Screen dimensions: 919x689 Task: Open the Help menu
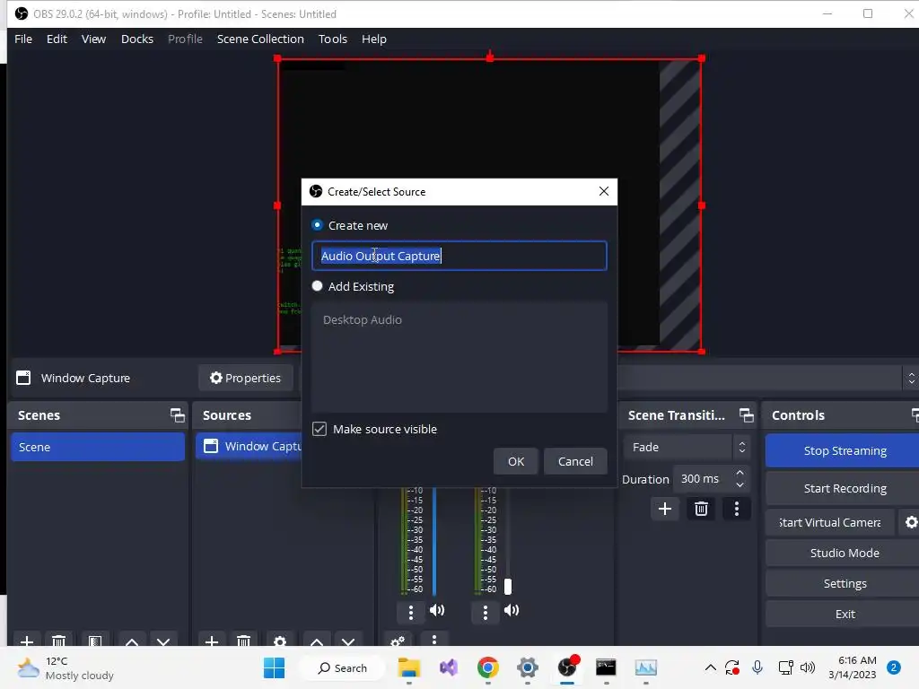[374, 39]
